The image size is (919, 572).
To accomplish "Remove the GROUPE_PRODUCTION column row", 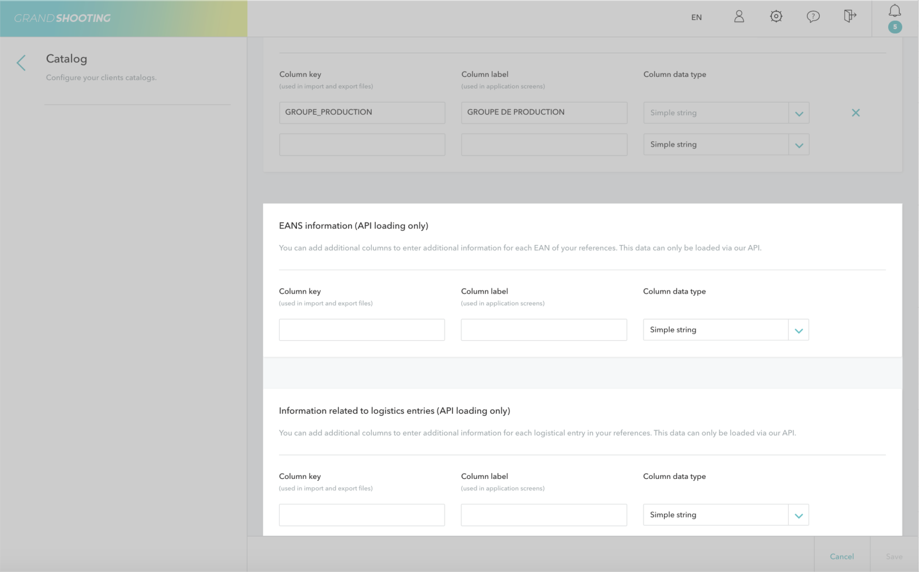I will (856, 113).
